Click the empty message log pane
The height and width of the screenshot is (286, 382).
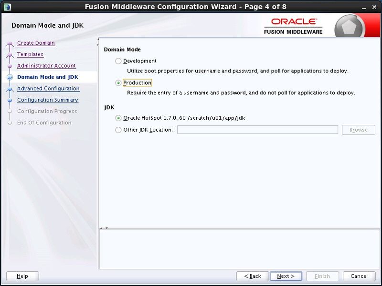240,249
